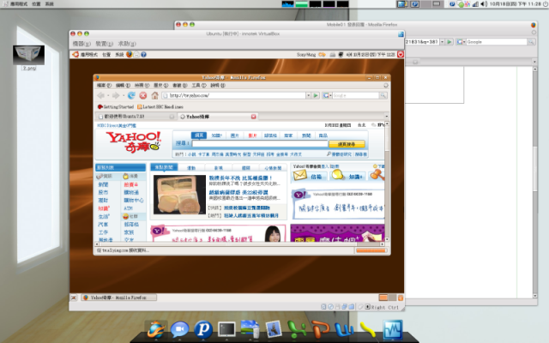
Task: Click the vertical scrollbar of the Yahoo page
Action: click(387, 182)
